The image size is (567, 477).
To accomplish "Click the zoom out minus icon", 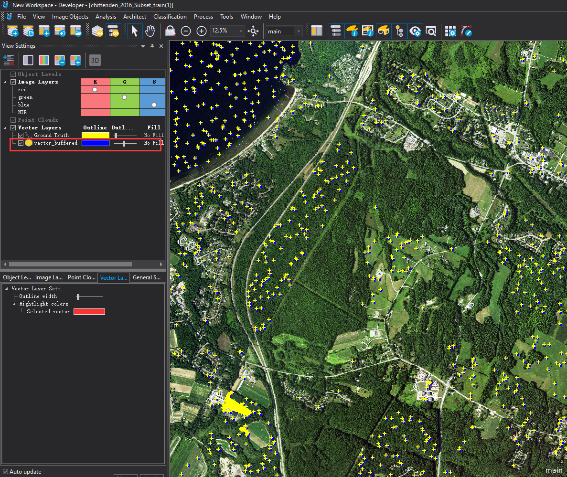I will tap(186, 31).
